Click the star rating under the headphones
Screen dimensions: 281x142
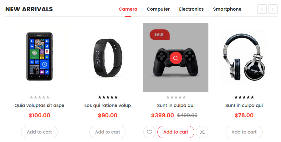[x=244, y=97]
